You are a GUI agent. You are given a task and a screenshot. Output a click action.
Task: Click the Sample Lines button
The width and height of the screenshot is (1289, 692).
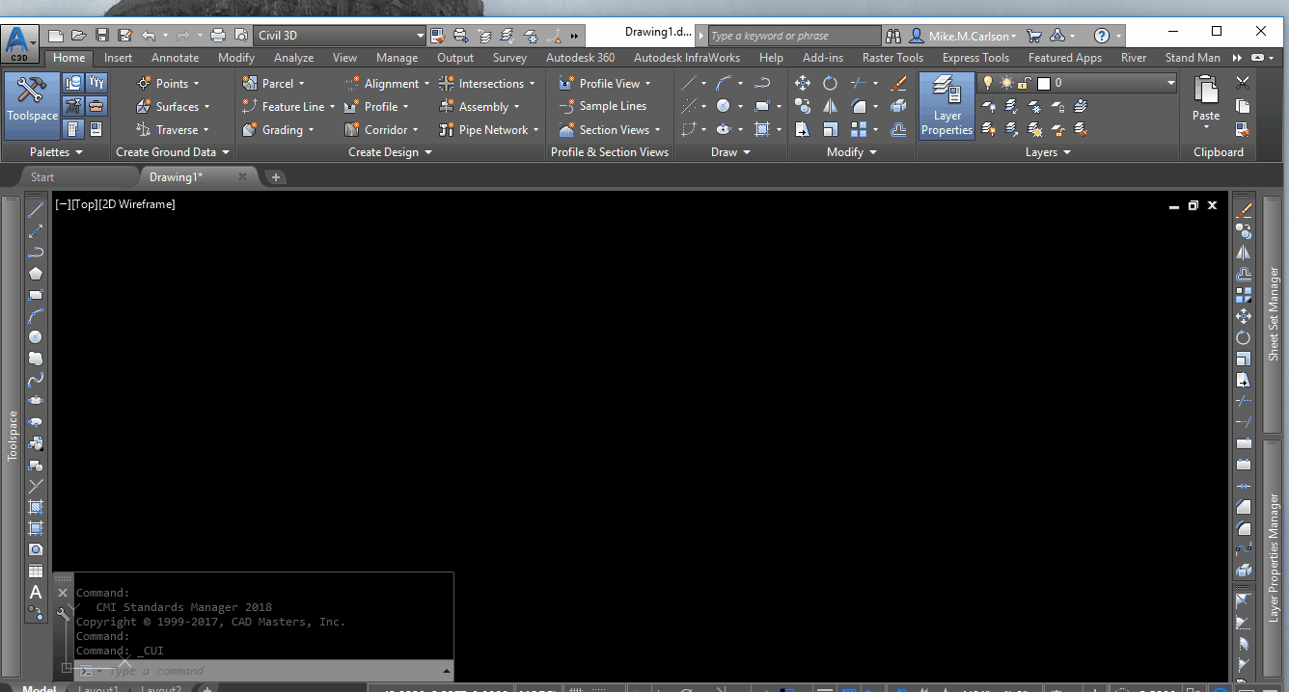tap(603, 106)
